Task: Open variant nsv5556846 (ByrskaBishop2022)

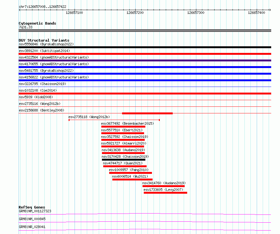Action: pyautogui.click(x=46, y=44)
